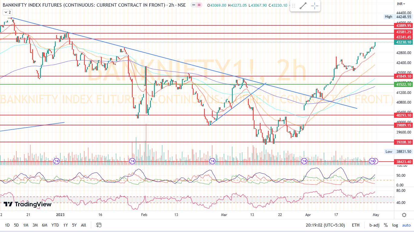Viewport: 414px width, 232px height.
Task: Set range to 5Y
Action: (74, 225)
